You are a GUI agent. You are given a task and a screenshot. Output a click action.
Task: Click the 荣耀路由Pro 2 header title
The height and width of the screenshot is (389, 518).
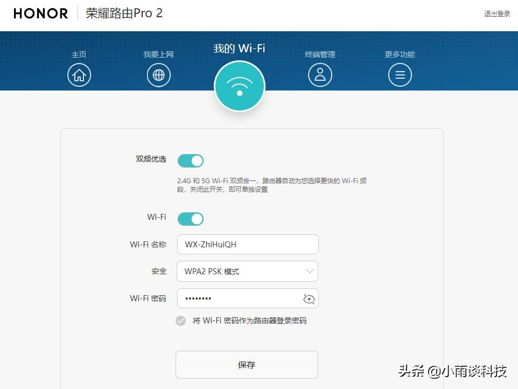(124, 13)
